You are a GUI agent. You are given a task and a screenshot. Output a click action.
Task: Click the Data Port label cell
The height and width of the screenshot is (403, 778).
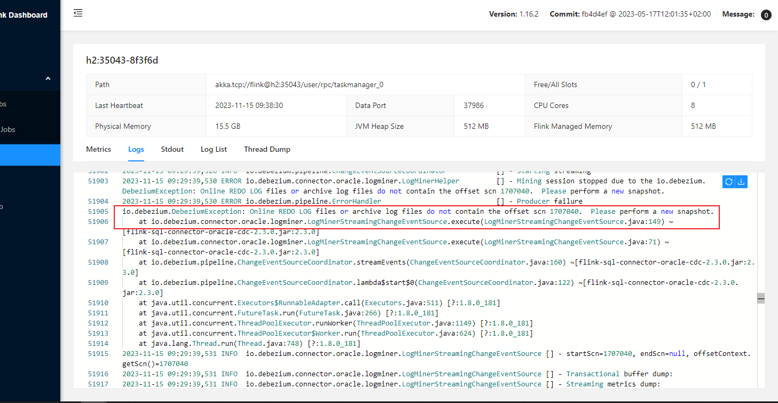pos(400,105)
